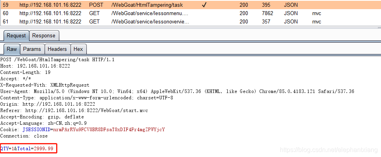Screen dimensions: 381x157
Task: Click the /WebGoat/service/lessonmenu URL cell
Action: point(150,13)
